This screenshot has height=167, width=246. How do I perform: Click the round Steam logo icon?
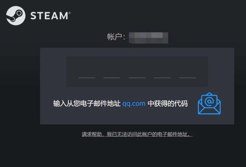(16, 16)
